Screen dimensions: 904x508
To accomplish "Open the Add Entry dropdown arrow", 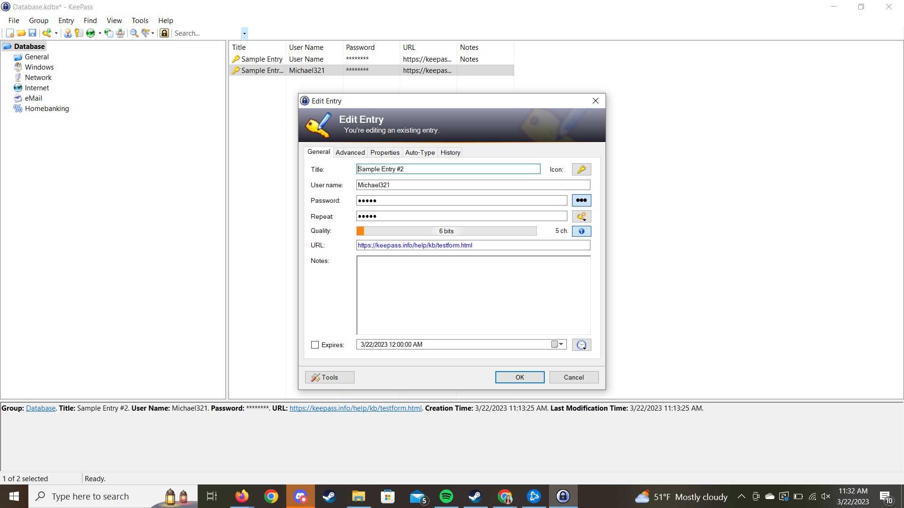I will coord(56,33).
